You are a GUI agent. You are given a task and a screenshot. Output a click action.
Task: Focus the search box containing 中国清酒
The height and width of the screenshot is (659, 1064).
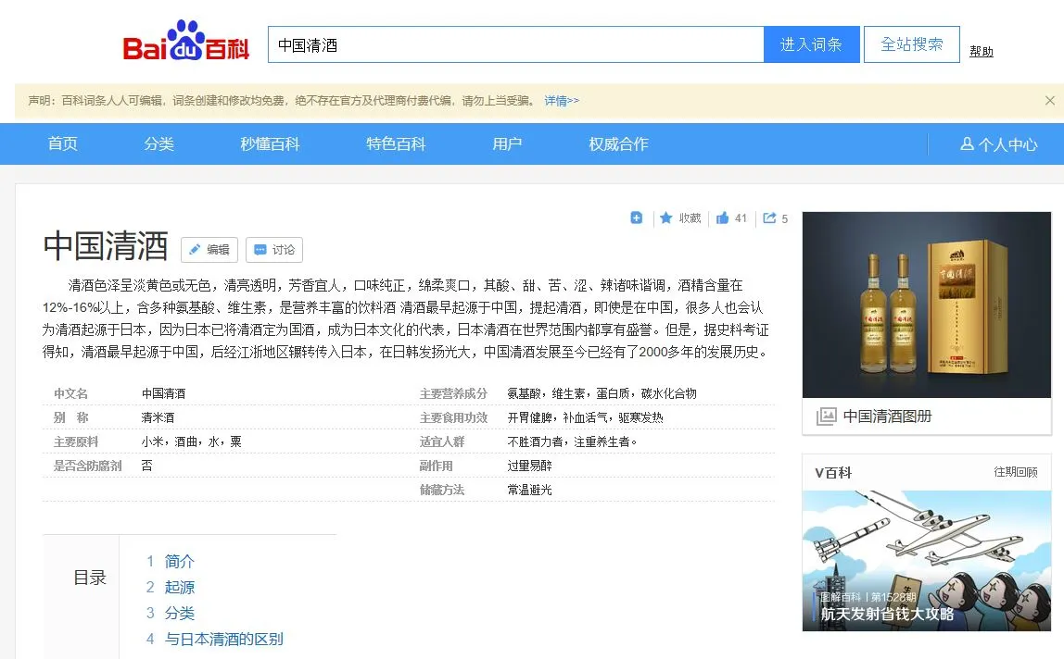(x=515, y=44)
